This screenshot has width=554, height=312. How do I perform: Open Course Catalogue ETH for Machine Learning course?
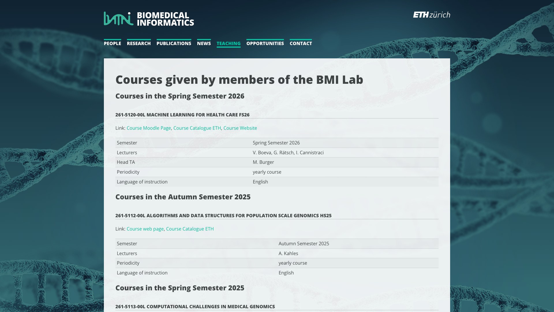point(197,128)
